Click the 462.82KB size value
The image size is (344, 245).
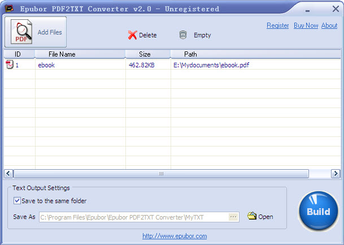142,65
